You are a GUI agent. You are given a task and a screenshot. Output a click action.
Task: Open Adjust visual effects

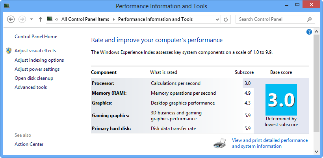click(x=35, y=51)
